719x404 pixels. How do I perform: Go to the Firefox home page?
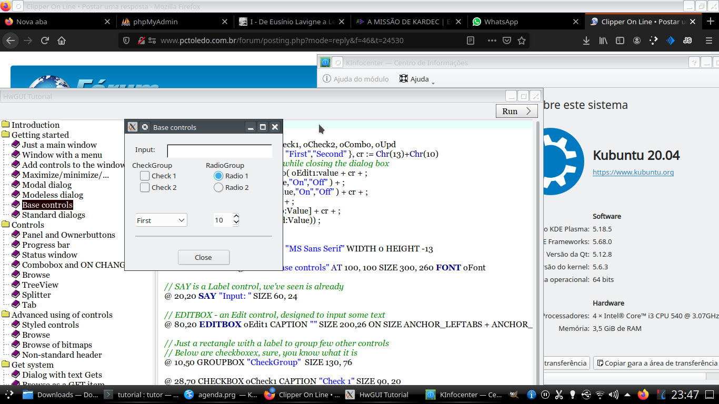[62, 41]
